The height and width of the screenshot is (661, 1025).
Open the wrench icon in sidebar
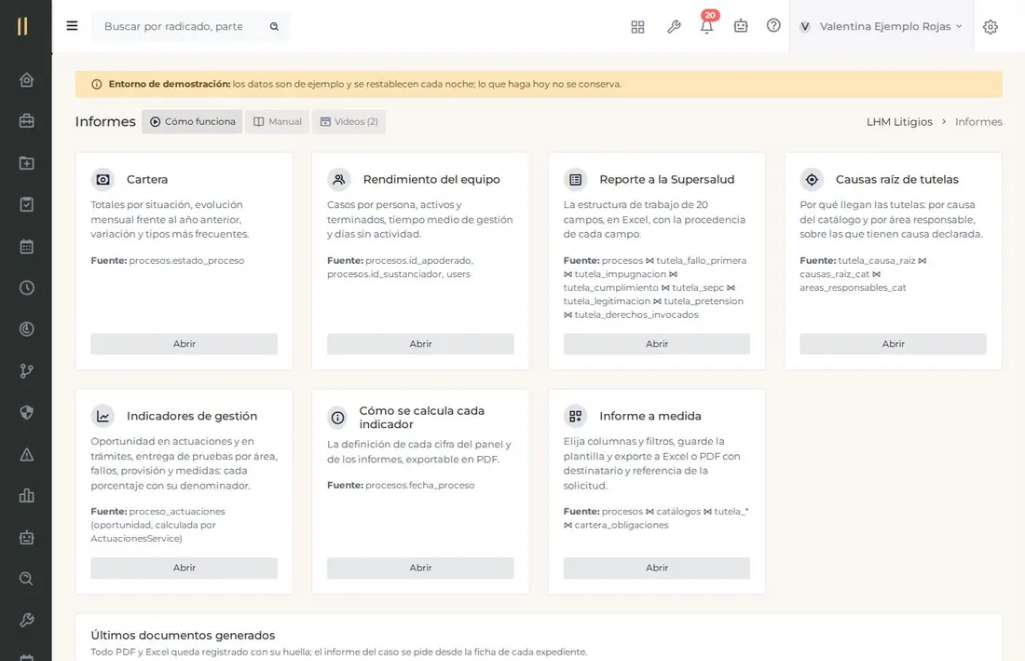tap(26, 620)
